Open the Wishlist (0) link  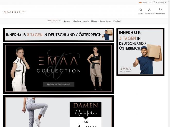pos(160,2)
